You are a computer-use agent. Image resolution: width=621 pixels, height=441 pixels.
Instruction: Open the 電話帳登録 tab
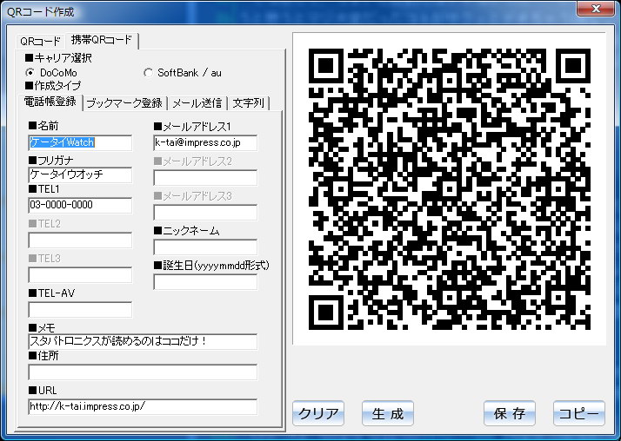coord(50,102)
